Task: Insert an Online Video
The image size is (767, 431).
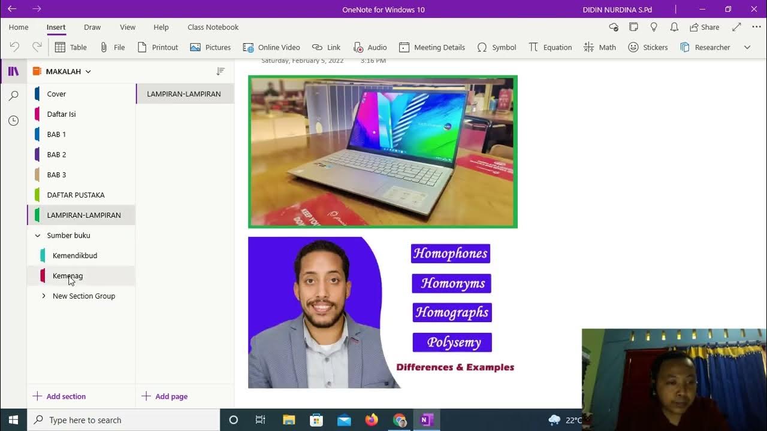Action: [x=271, y=47]
